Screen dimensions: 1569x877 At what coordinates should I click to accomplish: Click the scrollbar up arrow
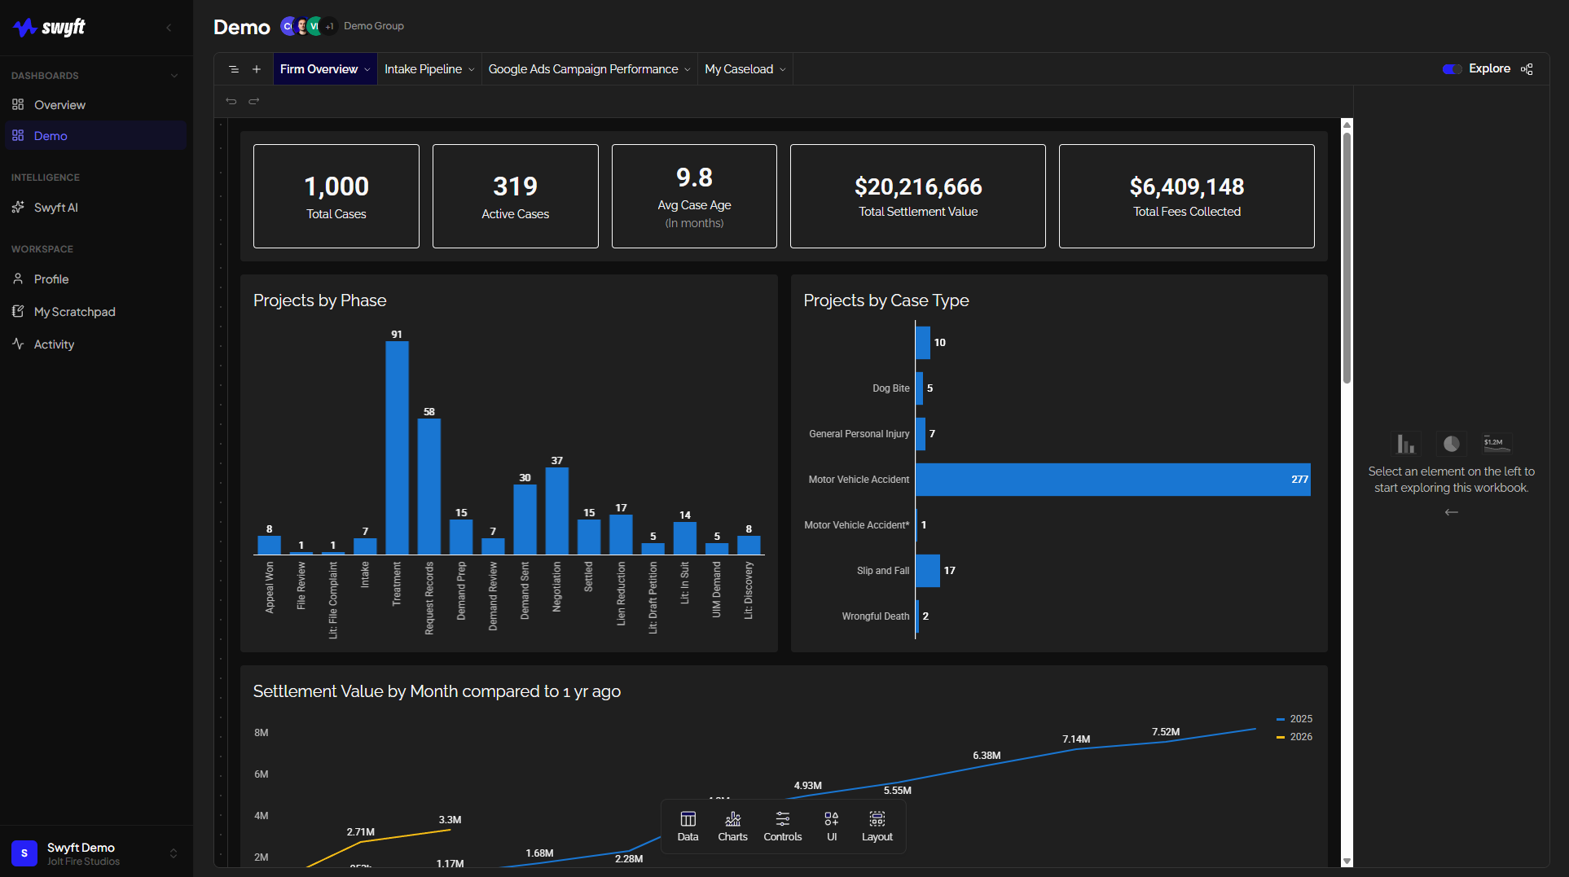coord(1347,125)
